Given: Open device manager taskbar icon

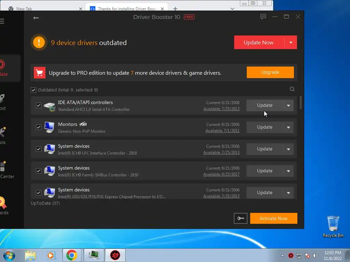Looking at the screenshot, I should pyautogui.click(x=94, y=255).
